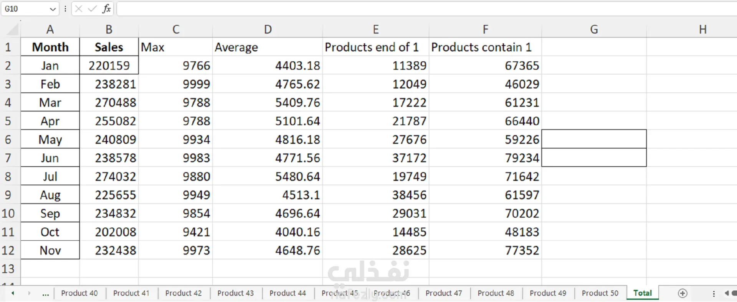737x302 pixels.
Task: Add a new sheet with plus icon
Action: pos(682,293)
